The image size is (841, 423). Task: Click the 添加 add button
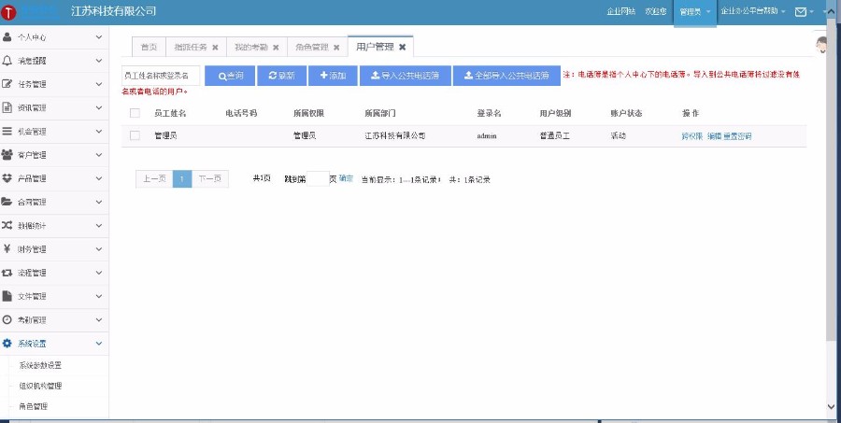[x=333, y=76]
